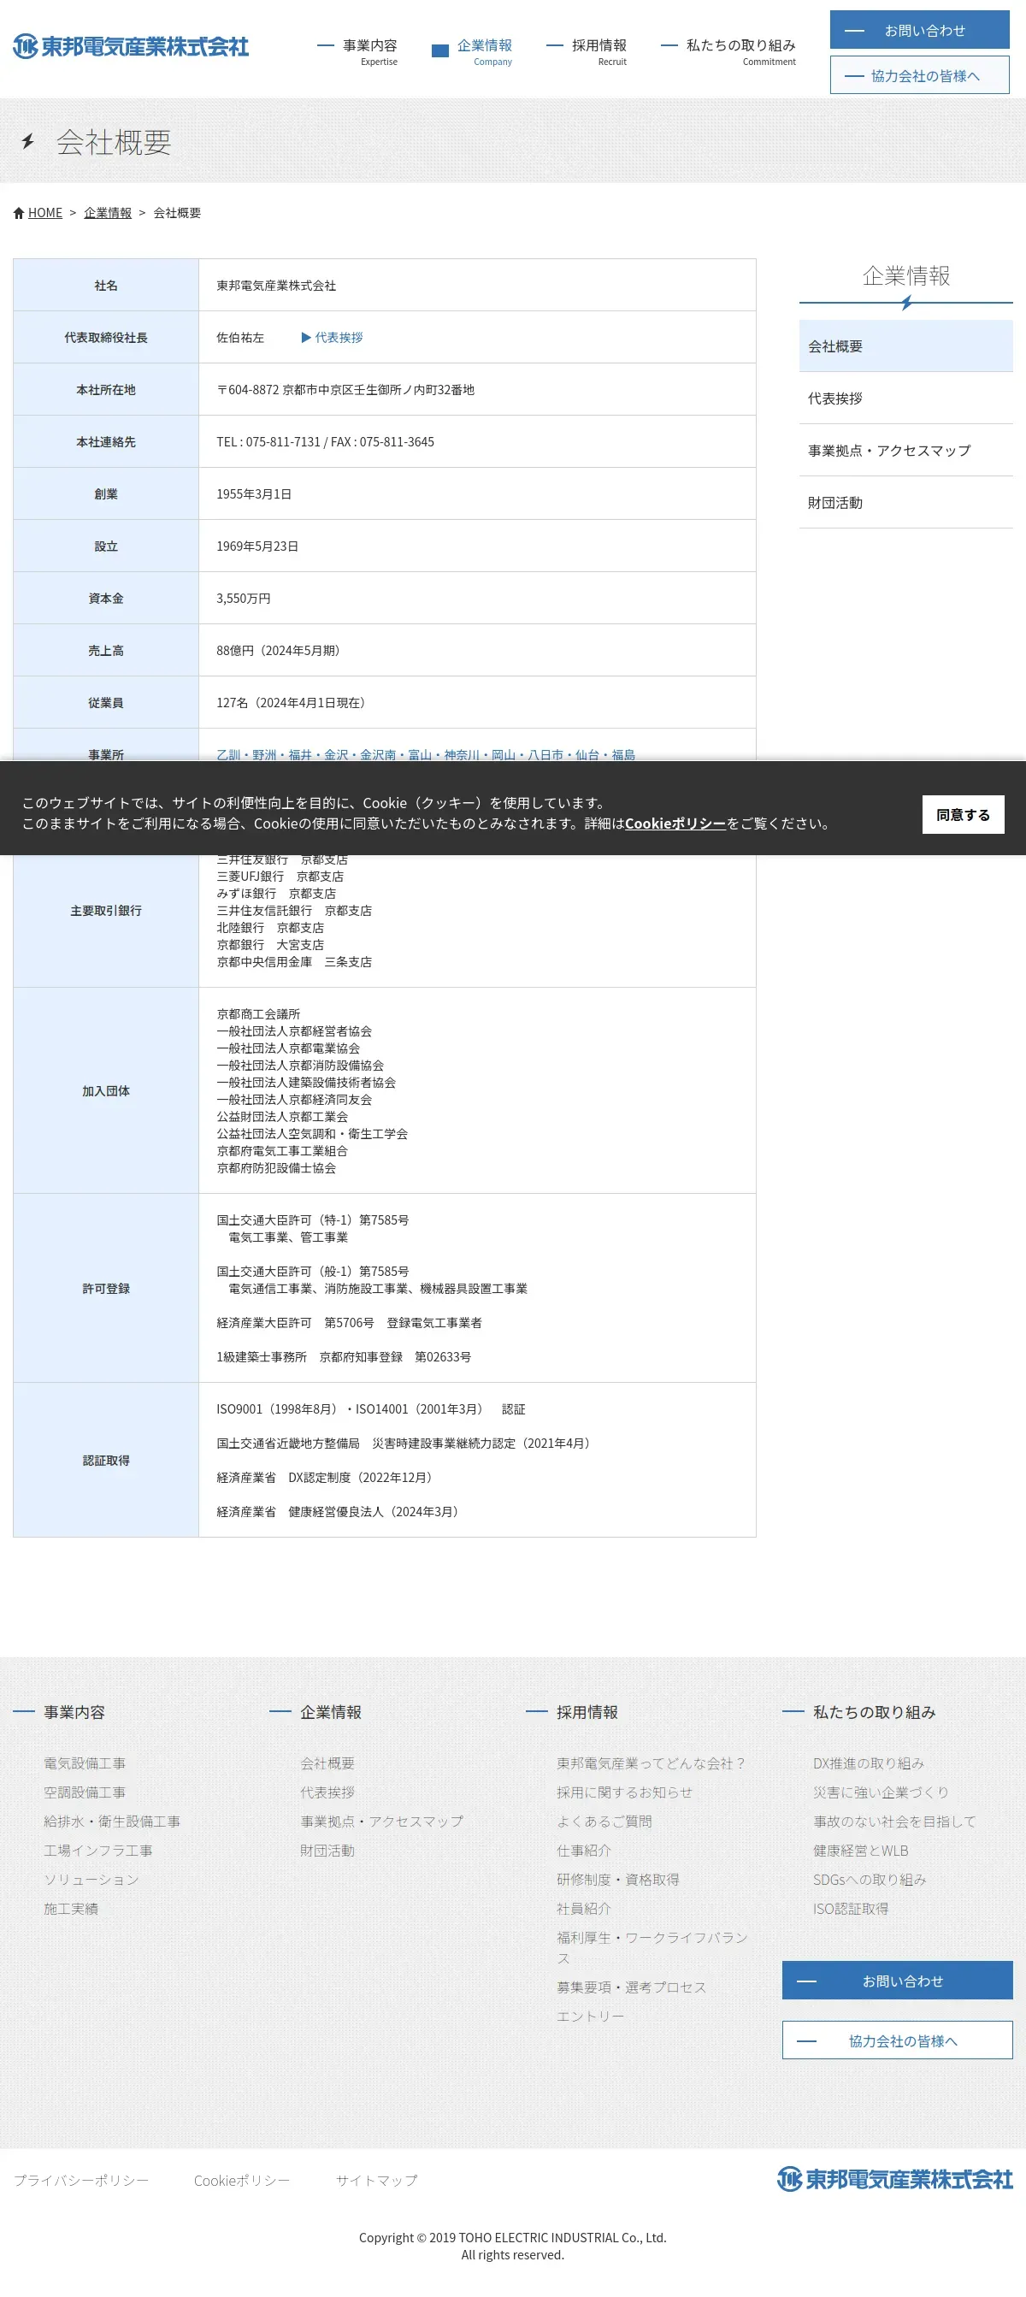Open footer 給排水・衛生設備工事 link
The width and height of the screenshot is (1026, 2297).
(112, 1821)
